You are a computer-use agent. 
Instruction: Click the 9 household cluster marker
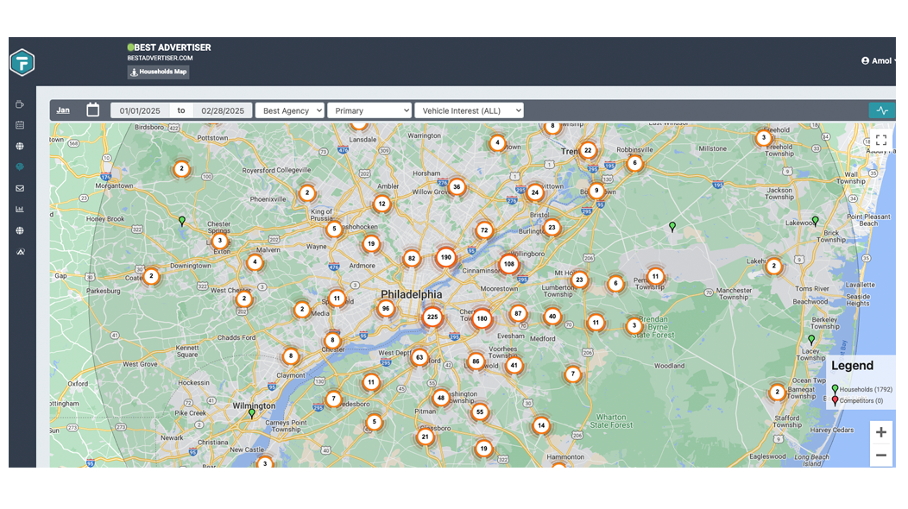[596, 191]
